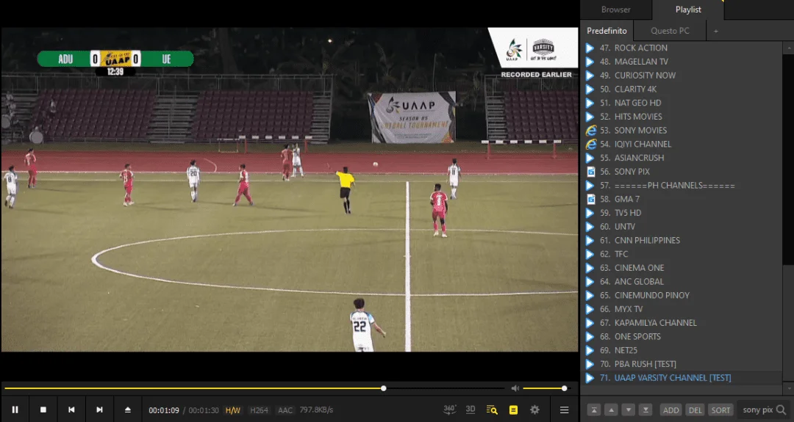
Task: Open the settings gear control panel
Action: (534, 410)
